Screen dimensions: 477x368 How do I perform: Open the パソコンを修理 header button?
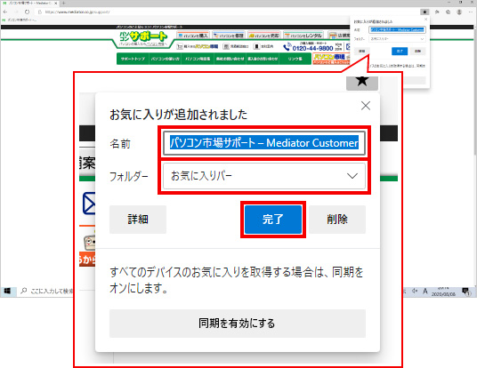229,36
